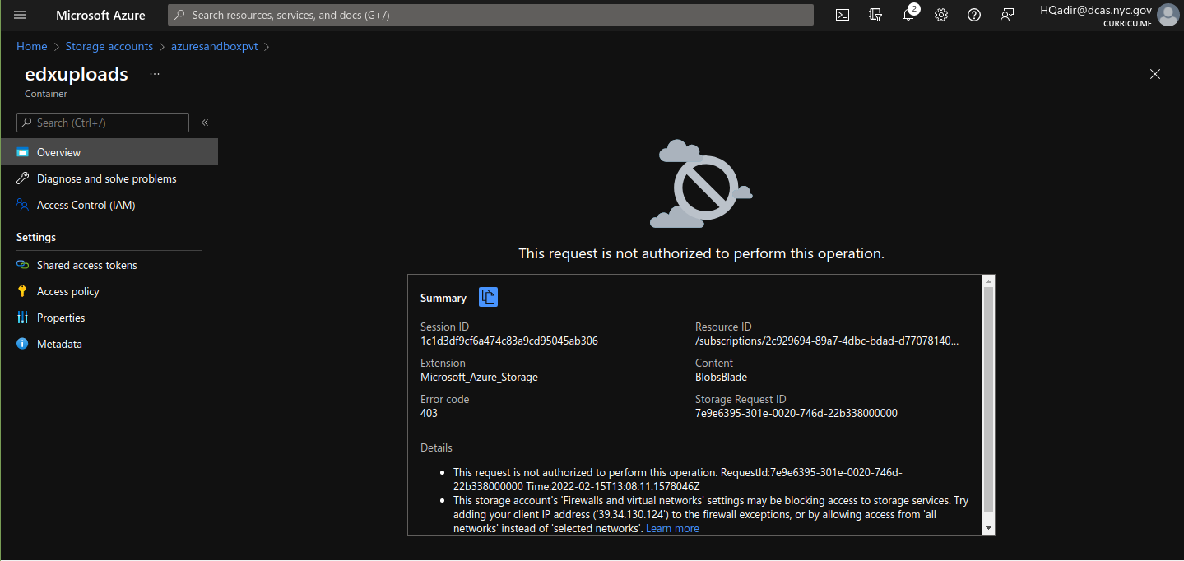Screen dimensions: 1184x561
Task: Click the Error code value 403
Action: click(429, 413)
